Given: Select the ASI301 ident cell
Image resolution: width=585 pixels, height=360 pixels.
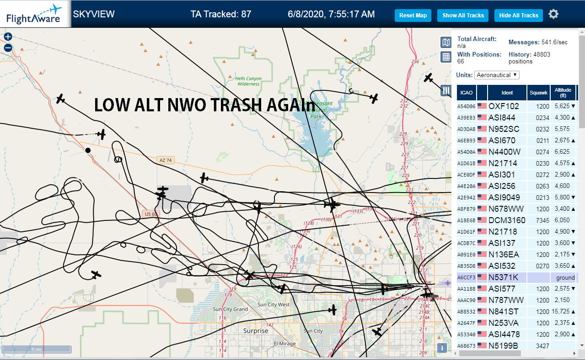Looking at the screenshot, I should pyautogui.click(x=507, y=174).
